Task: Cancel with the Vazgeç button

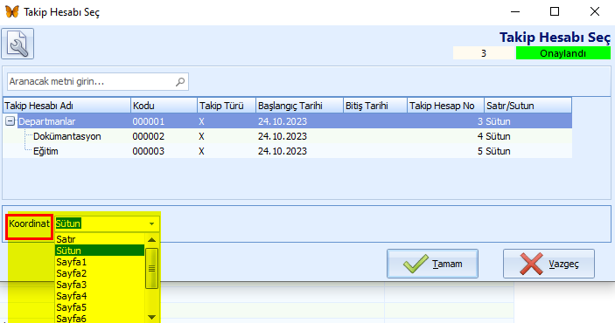Action: [549, 264]
